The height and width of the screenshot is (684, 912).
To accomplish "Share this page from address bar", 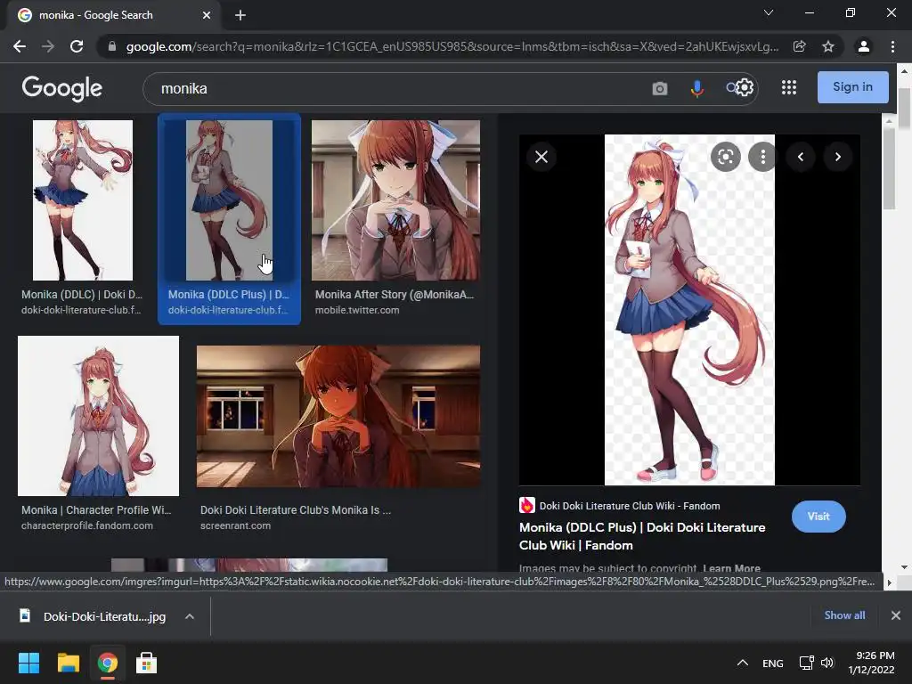I will (x=800, y=46).
